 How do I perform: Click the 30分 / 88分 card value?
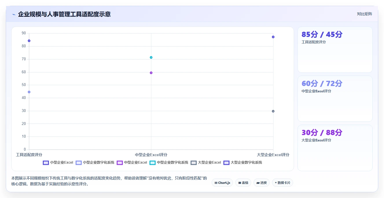tap(322, 132)
